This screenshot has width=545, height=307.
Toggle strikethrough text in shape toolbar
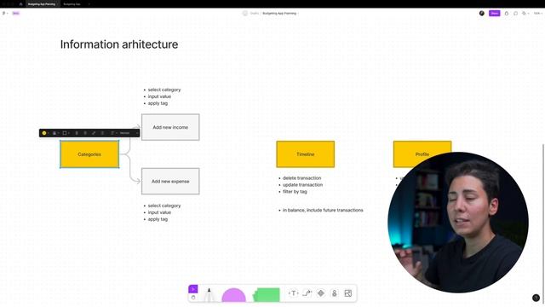click(x=85, y=133)
